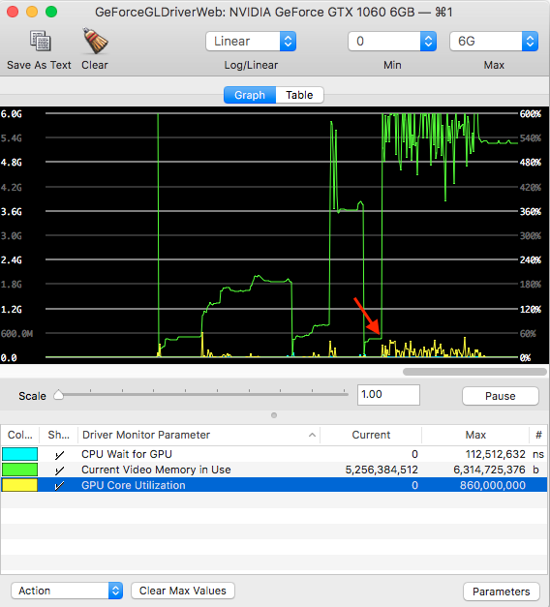Click the Current column header
Viewport: 550px width, 607px height.
click(x=371, y=435)
